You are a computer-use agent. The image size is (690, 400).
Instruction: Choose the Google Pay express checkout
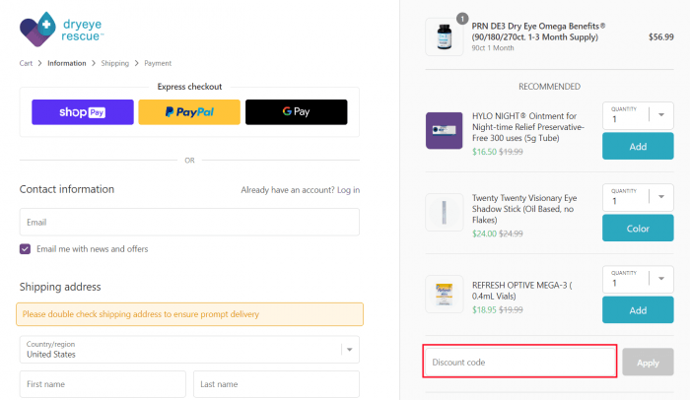296,112
